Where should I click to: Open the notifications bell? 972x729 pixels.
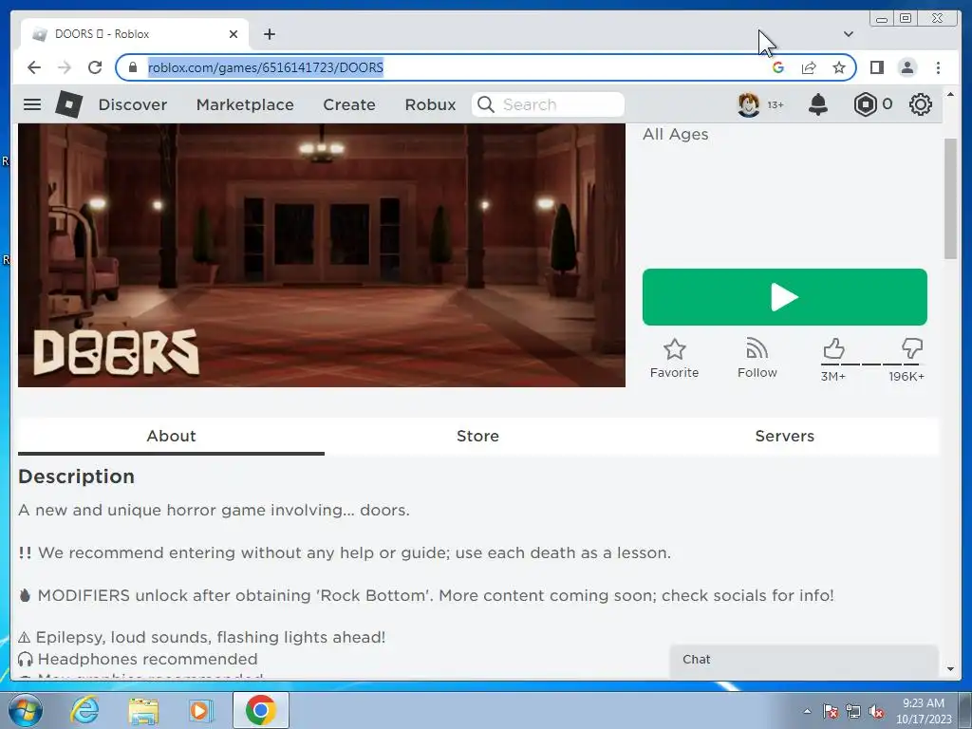[x=817, y=104]
